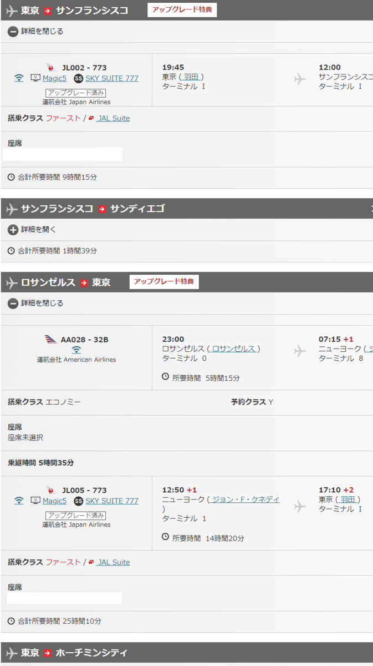Click アップグレード済み label on JL002
Screen dimensions: 373x666
pyautogui.click(x=76, y=93)
